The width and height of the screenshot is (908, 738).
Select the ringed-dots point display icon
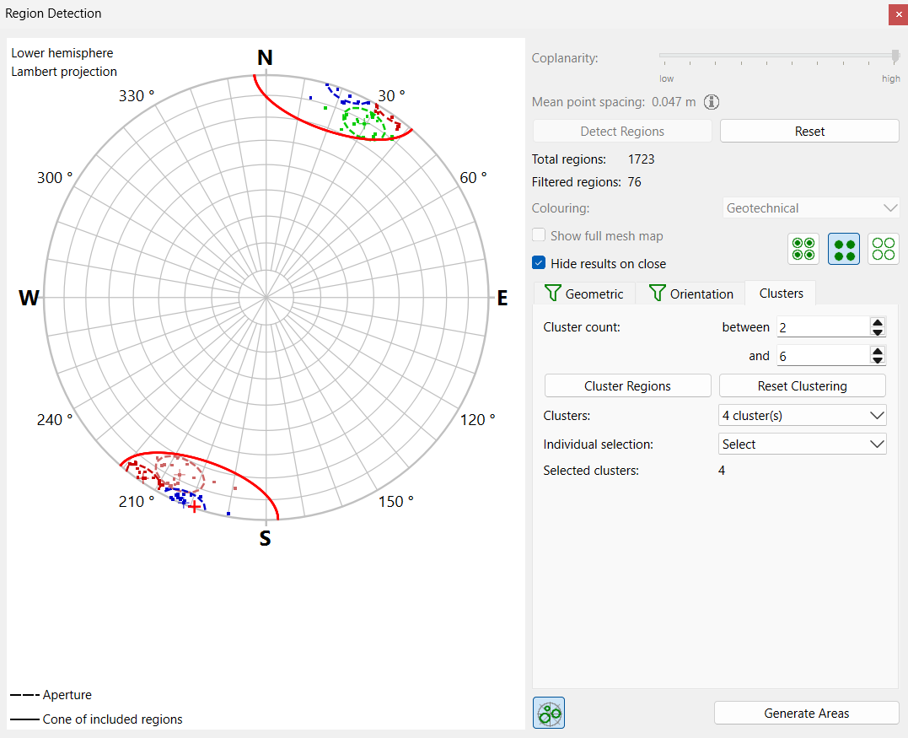(x=803, y=249)
